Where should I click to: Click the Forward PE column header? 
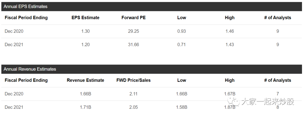(134, 18)
